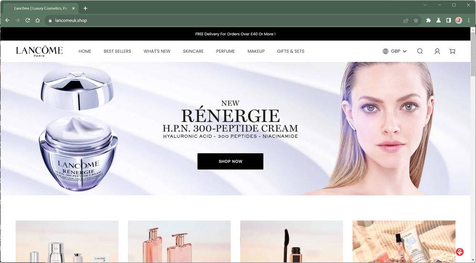This screenshot has width=476, height=263.
Task: Open GIFTS & SETS menu
Action: (291, 51)
